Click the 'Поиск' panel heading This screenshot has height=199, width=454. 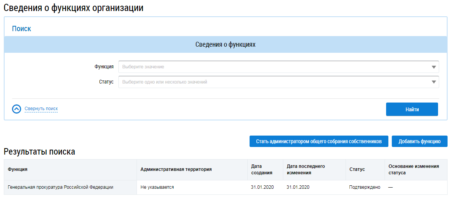22,28
